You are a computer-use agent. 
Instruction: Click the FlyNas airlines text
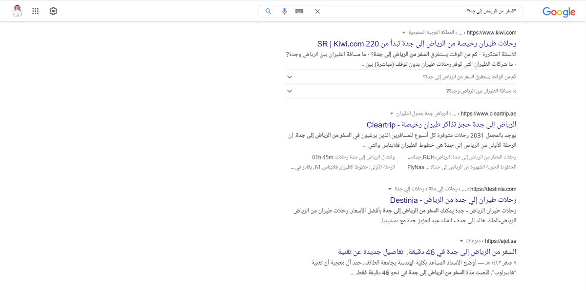pos(416,167)
